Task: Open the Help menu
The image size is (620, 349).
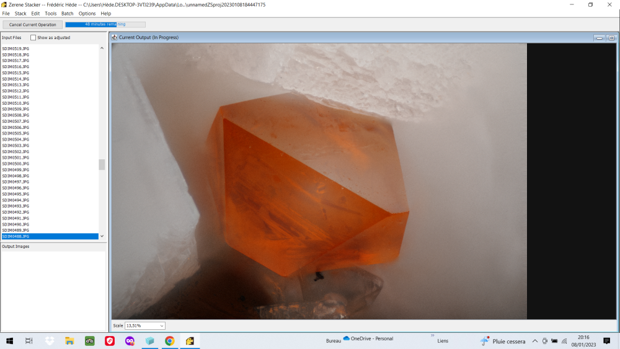Action: 105,14
